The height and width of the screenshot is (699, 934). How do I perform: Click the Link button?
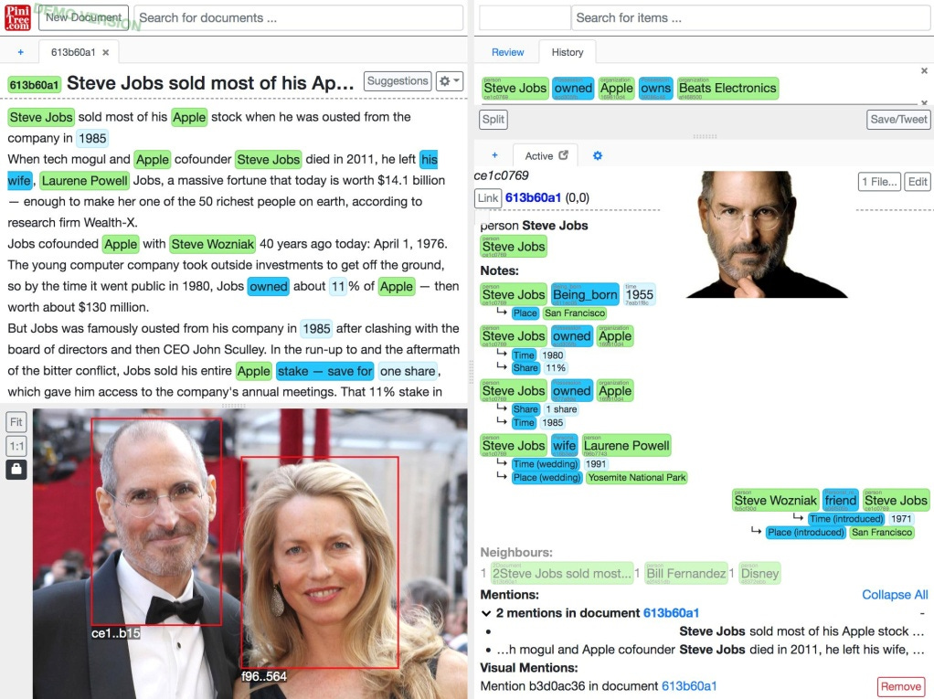[x=488, y=198]
